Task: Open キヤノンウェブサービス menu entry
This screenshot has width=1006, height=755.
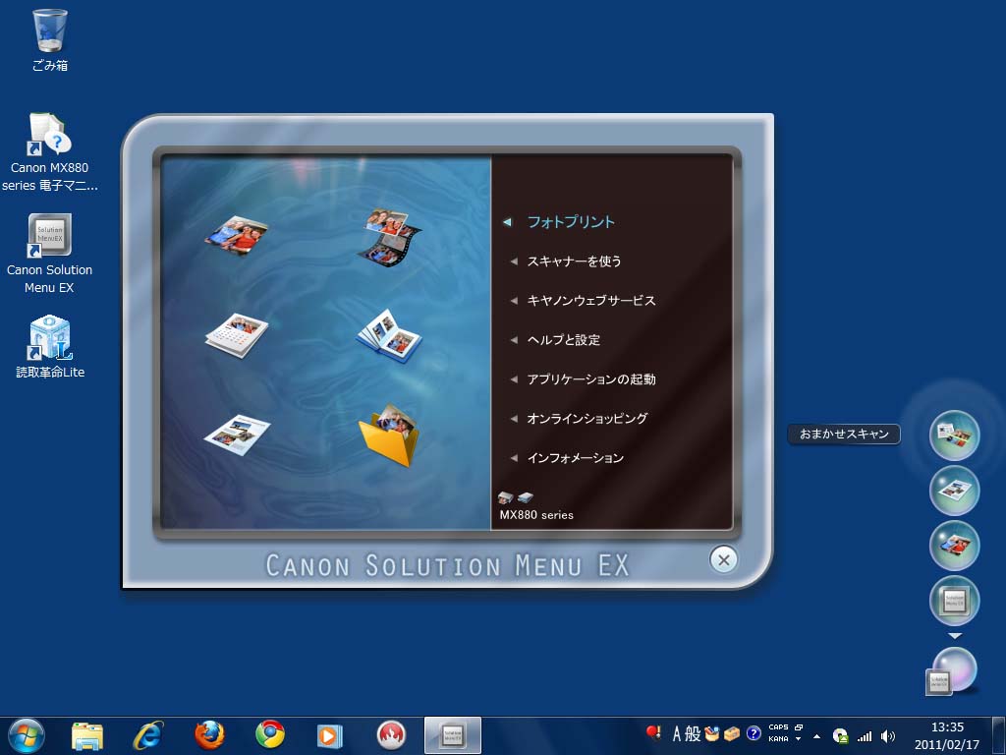Action: coord(590,301)
